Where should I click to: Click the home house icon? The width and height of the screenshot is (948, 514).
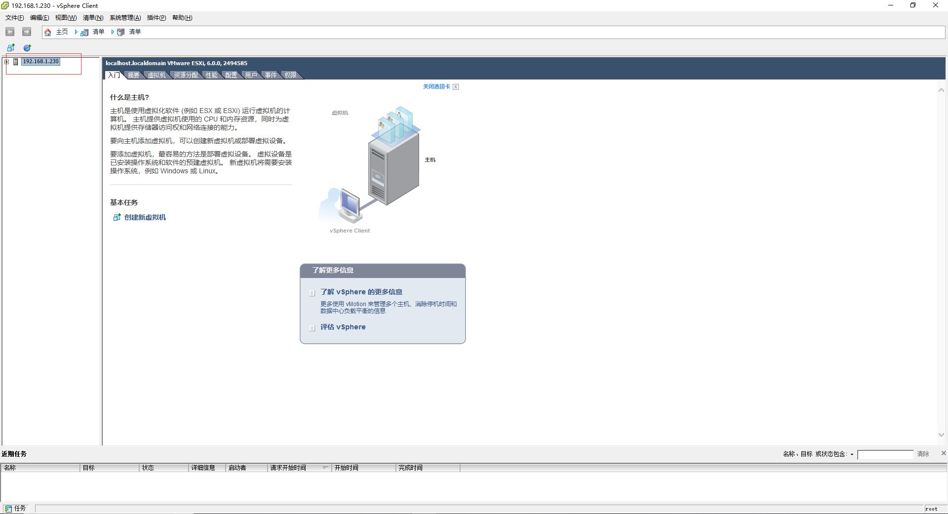tap(48, 32)
